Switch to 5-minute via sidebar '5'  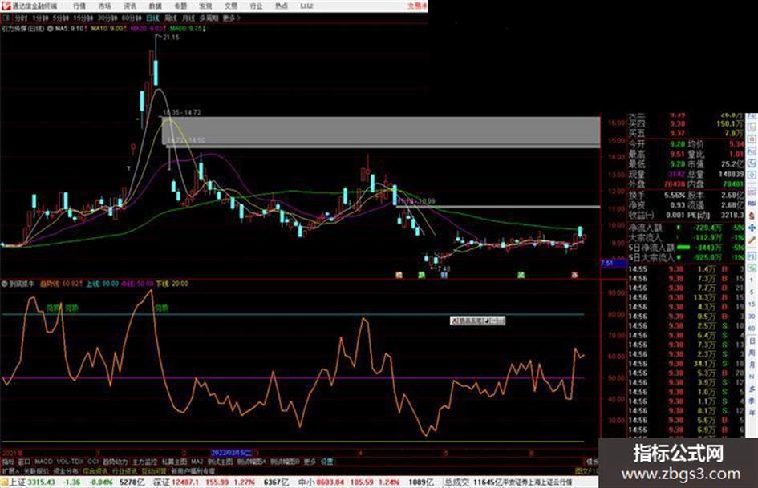click(752, 292)
